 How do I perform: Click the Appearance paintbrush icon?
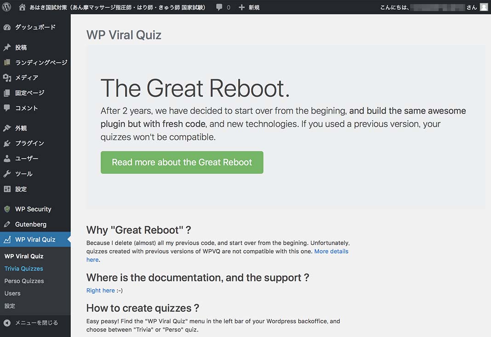point(7,128)
